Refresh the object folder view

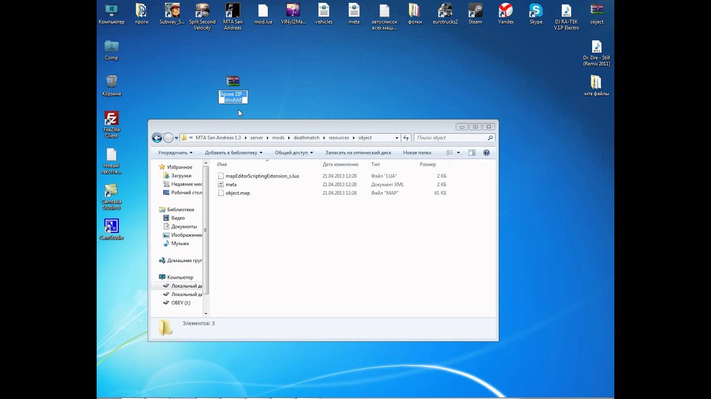coord(406,138)
